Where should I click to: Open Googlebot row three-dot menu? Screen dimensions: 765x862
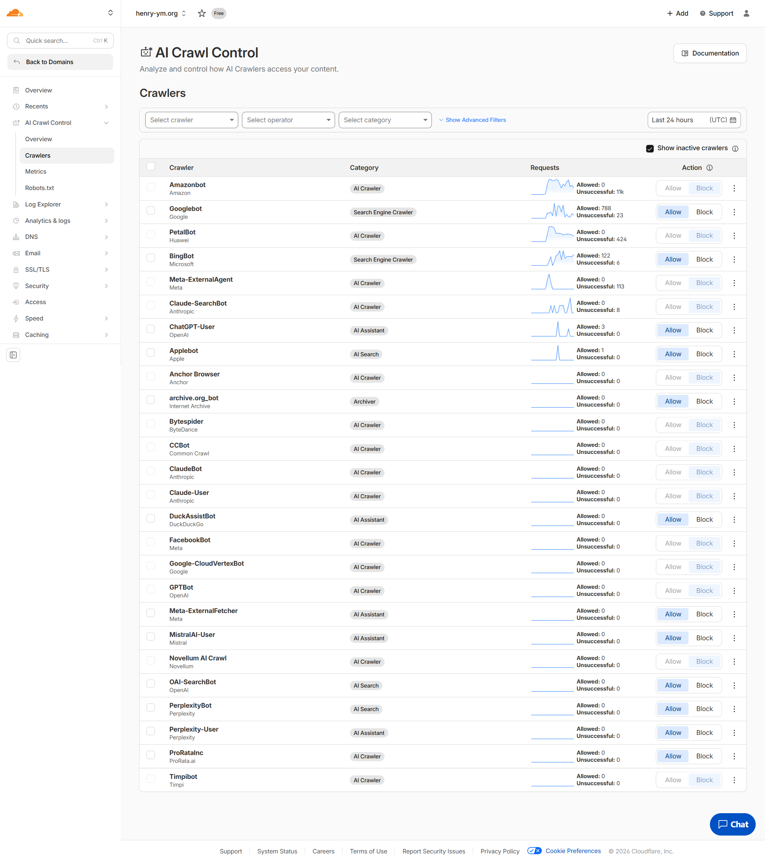[x=734, y=212]
